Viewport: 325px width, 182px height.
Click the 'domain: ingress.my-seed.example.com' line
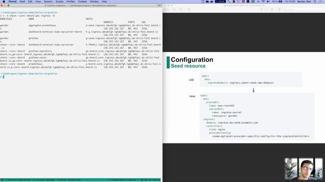(232, 122)
